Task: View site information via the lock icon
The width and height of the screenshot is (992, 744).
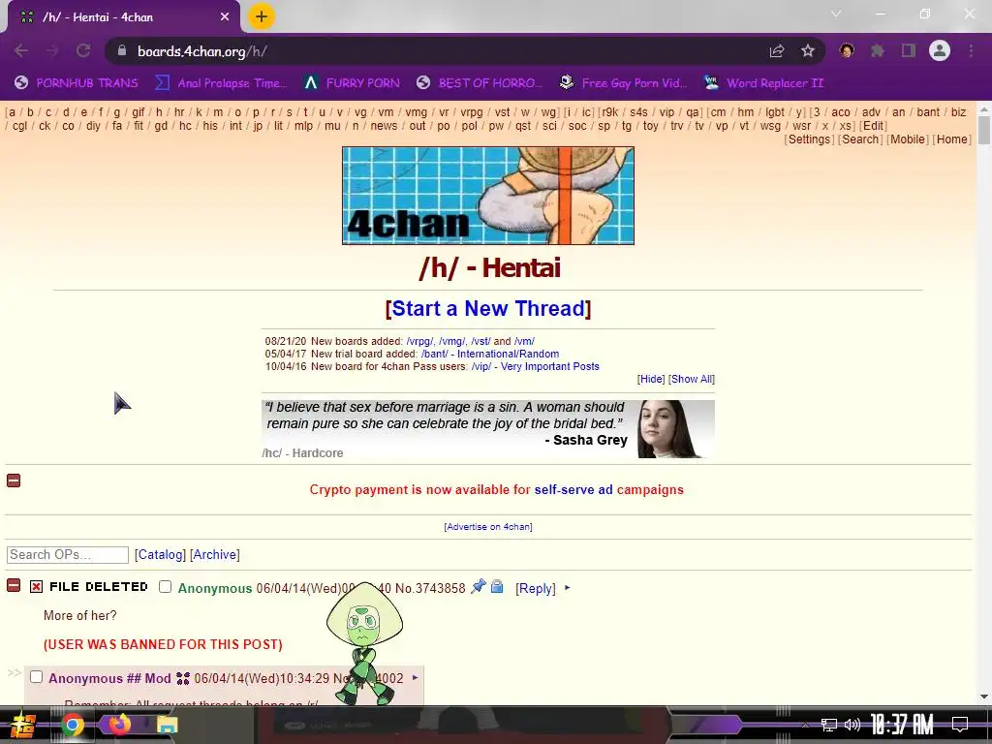Action: [122, 50]
